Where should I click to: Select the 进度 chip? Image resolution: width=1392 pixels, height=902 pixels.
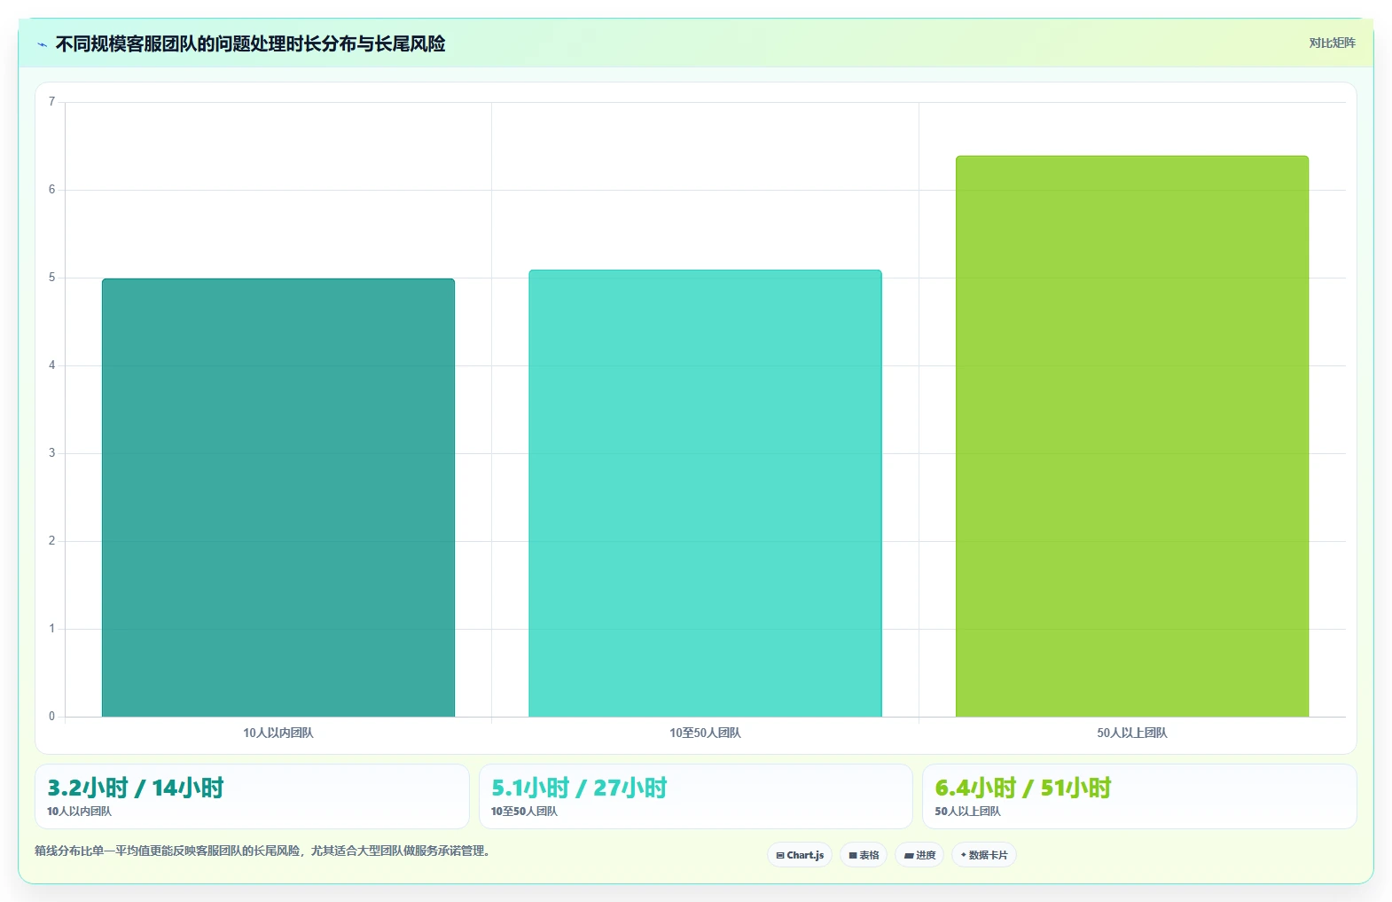[x=919, y=855]
